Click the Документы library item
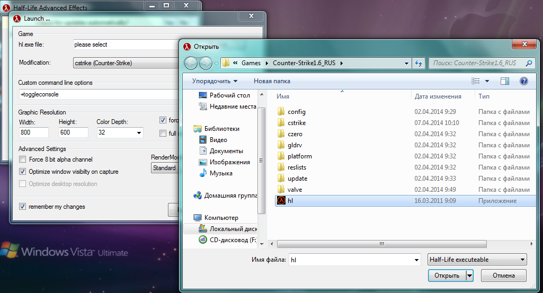Screen dimensions: 543x293 [x=226, y=150]
